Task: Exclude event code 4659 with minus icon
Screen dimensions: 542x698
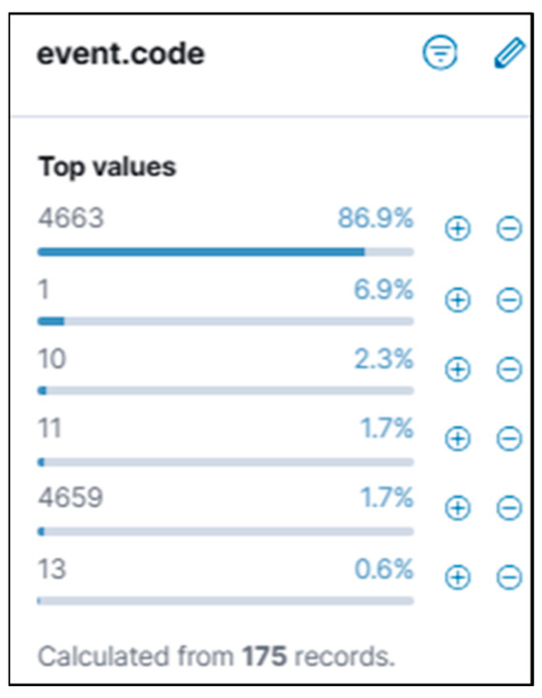Action: [x=509, y=508]
